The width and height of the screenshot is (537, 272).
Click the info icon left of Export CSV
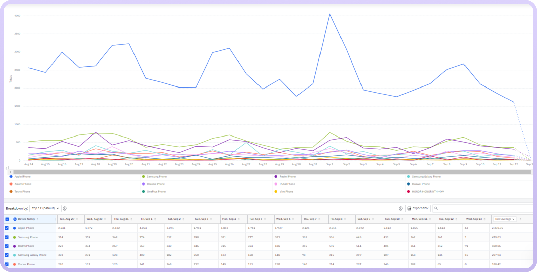tap(401, 208)
